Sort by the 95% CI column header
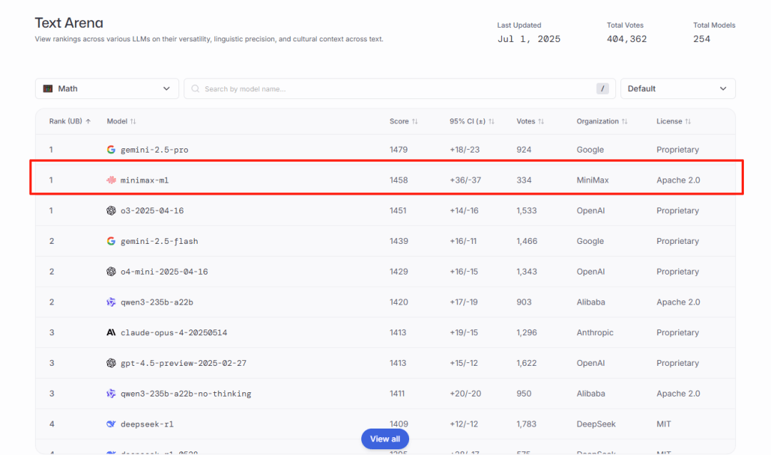The image size is (771, 455). (472, 121)
